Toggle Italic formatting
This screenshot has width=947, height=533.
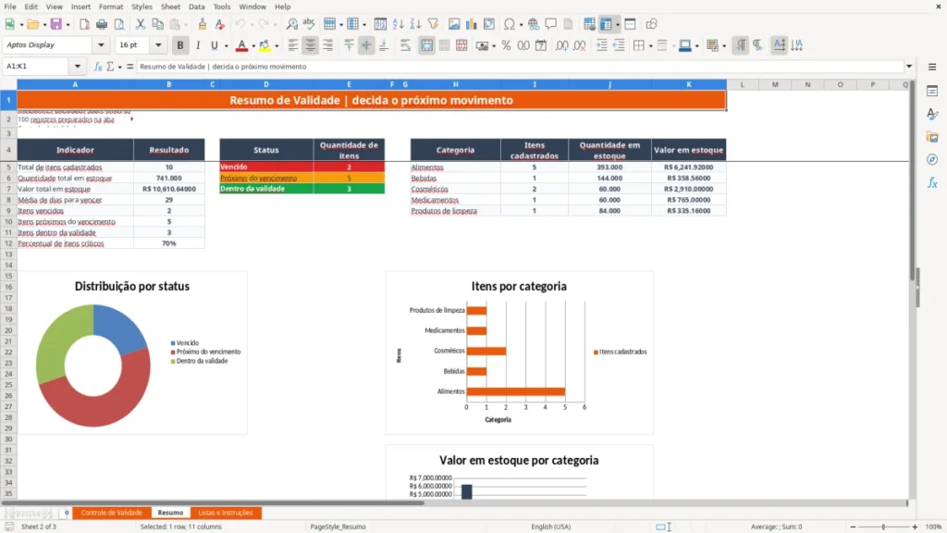(198, 45)
